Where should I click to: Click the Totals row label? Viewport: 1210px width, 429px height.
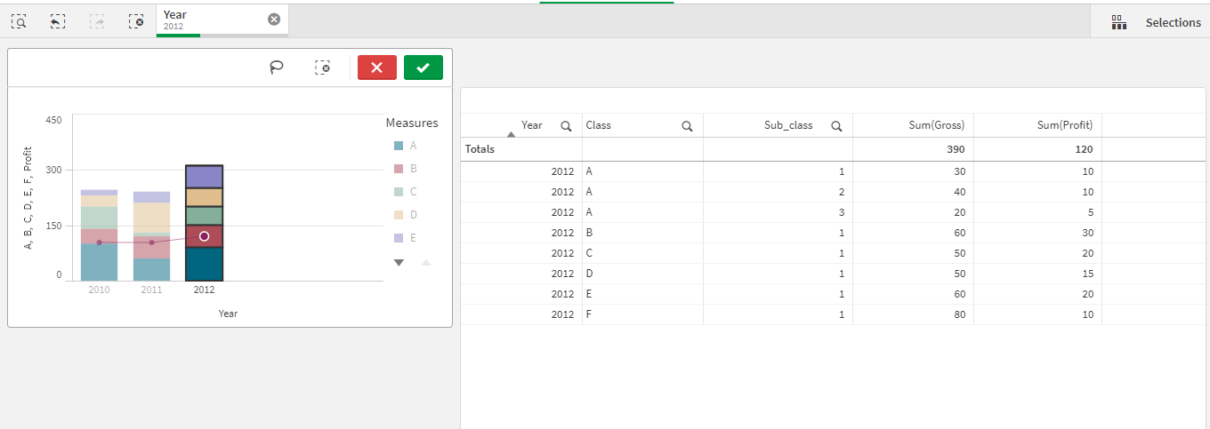(480, 149)
